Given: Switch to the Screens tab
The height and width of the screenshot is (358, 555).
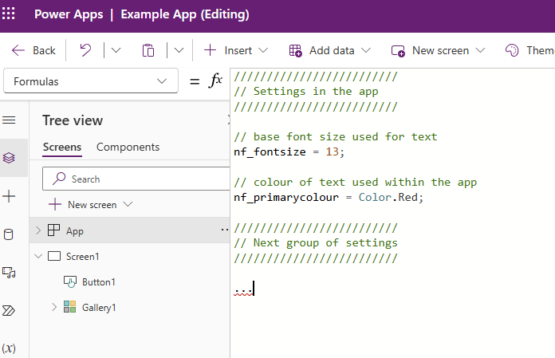Looking at the screenshot, I should (62, 148).
